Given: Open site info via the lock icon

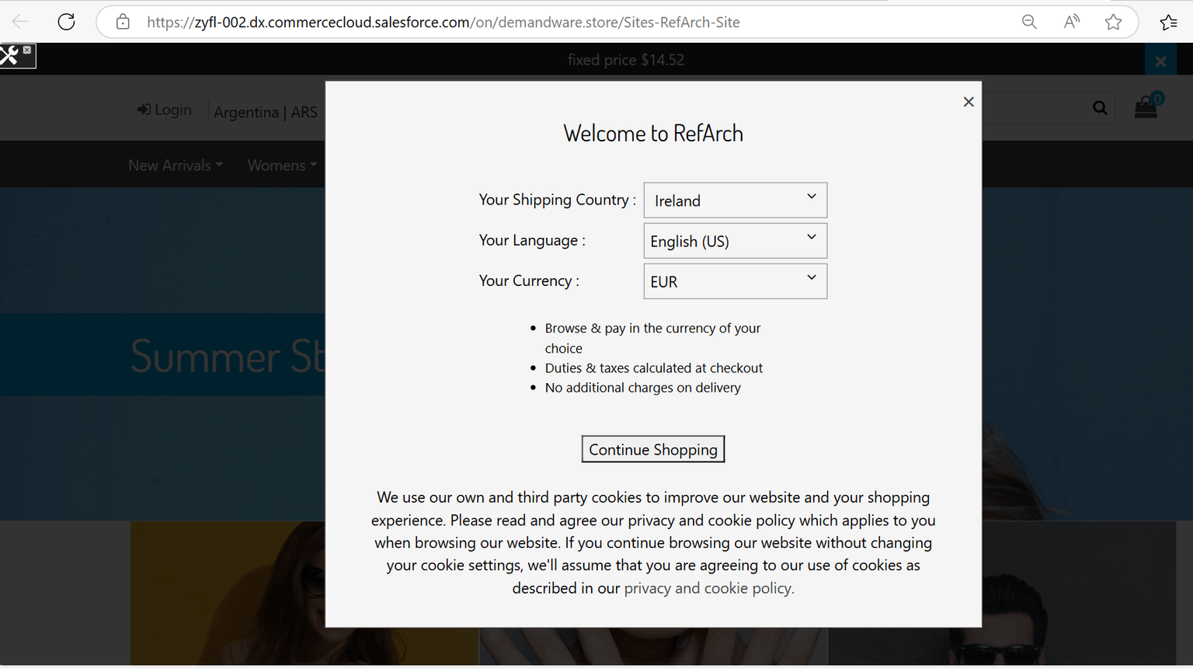Looking at the screenshot, I should 123,22.
